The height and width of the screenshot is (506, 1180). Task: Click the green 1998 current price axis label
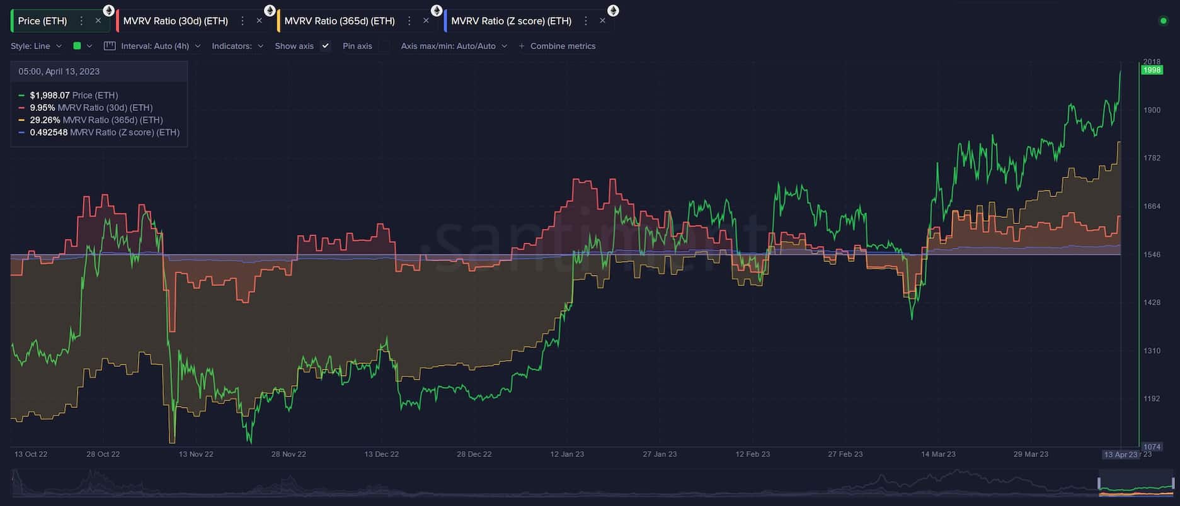pyautogui.click(x=1152, y=70)
